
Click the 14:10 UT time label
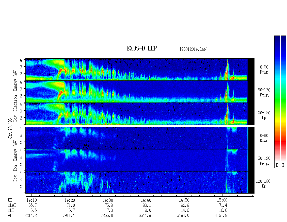pyautogui.click(x=32, y=200)
